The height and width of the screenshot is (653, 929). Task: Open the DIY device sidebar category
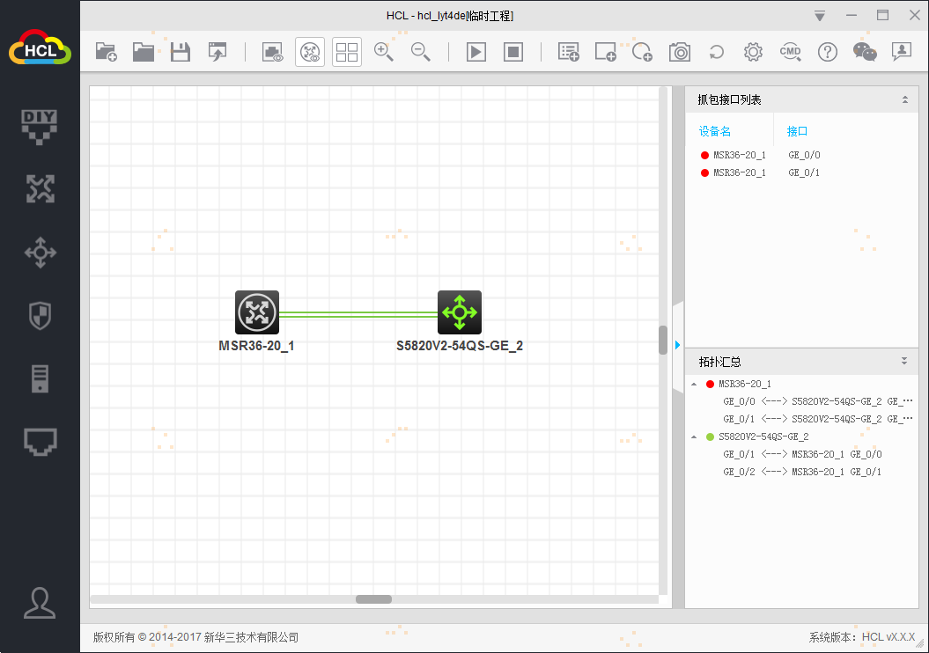click(x=40, y=127)
